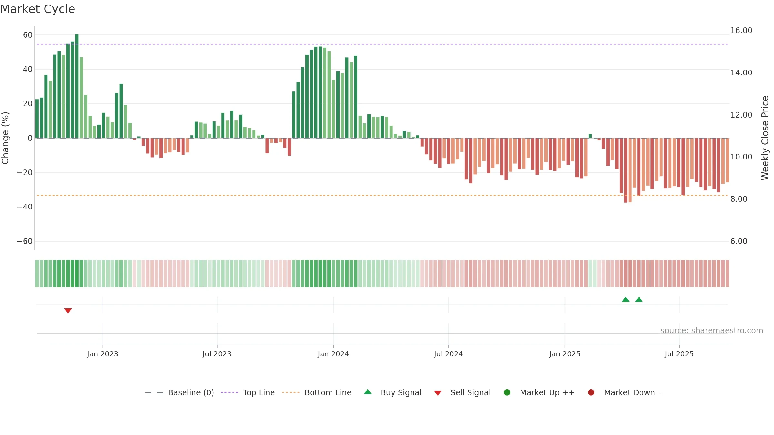Click the Market Cycle chart title
The height and width of the screenshot is (435, 774).
38,9
